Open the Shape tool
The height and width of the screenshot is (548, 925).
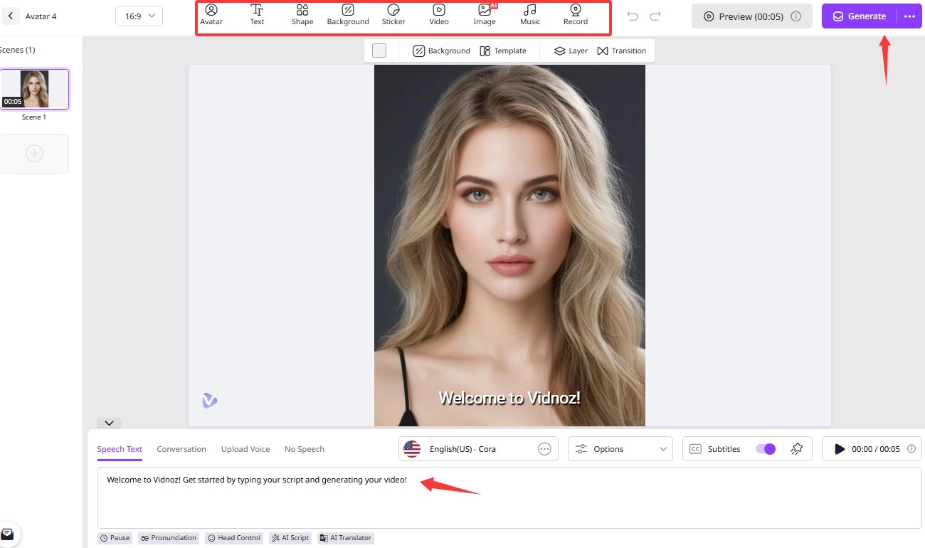(x=302, y=14)
